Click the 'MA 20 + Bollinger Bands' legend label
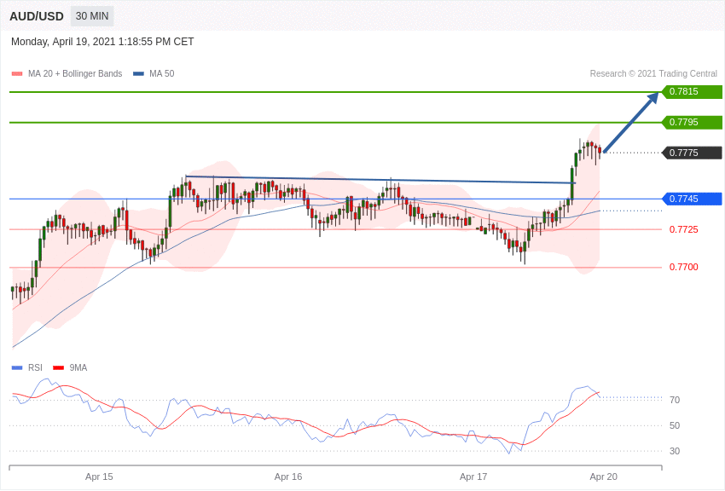The height and width of the screenshot is (491, 725). [75, 73]
